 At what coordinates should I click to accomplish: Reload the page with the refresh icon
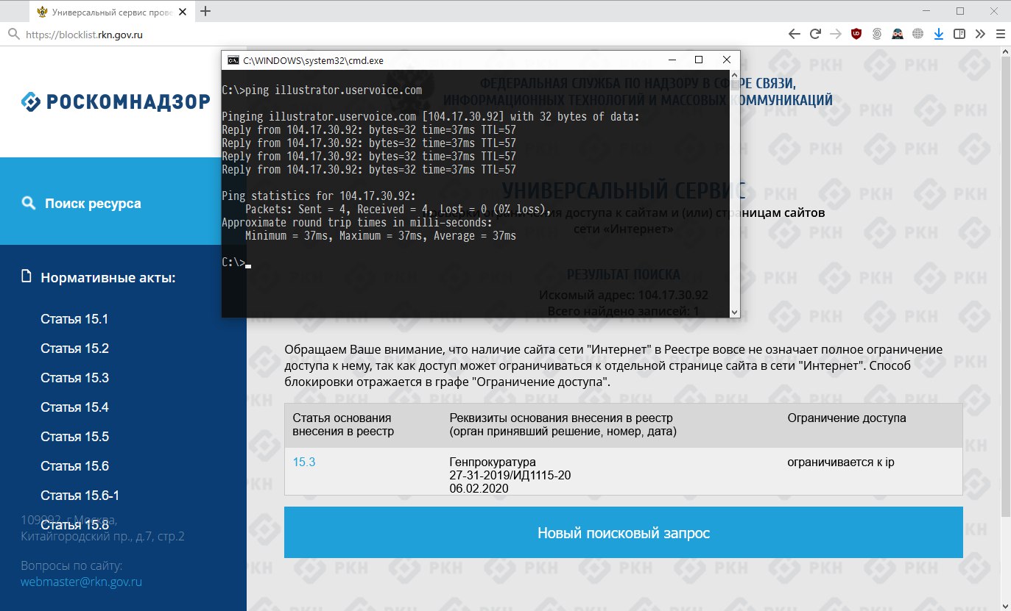point(815,34)
